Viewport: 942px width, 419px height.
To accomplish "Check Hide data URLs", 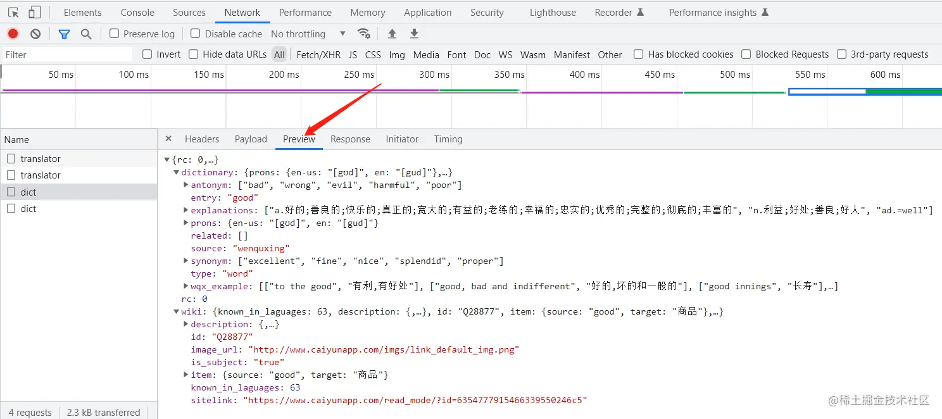I will click(194, 54).
